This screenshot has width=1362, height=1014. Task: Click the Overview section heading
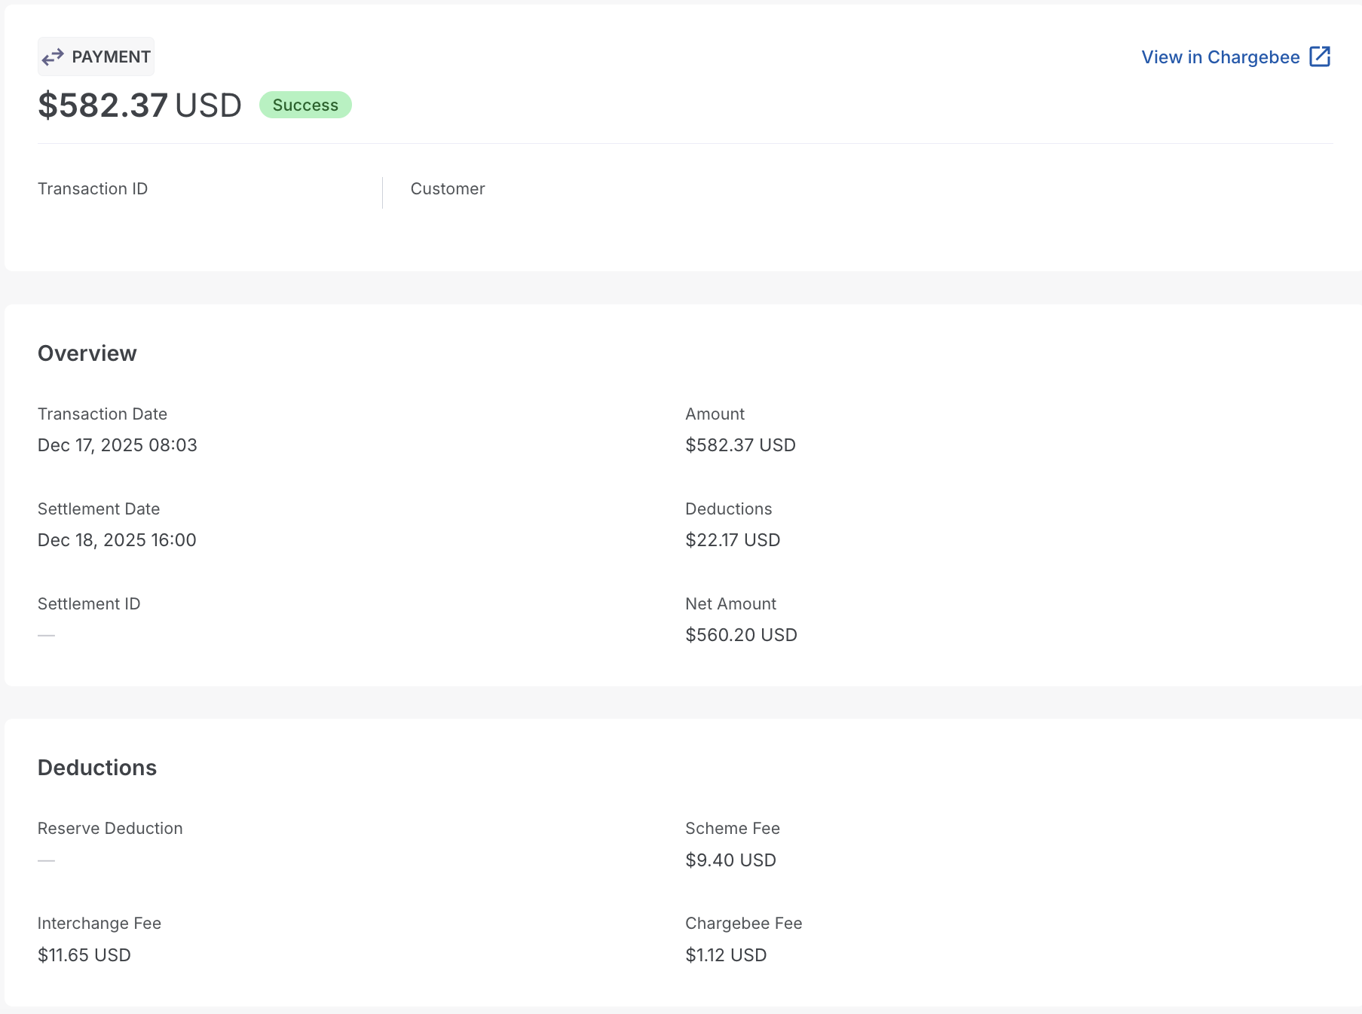click(x=87, y=353)
